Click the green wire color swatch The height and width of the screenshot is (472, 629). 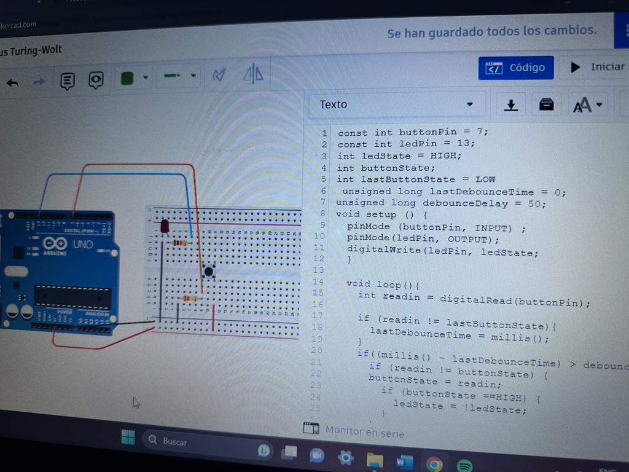(128, 78)
